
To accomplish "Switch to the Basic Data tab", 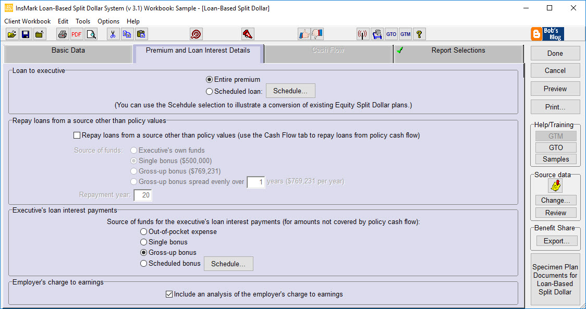I will pyautogui.click(x=68, y=50).
